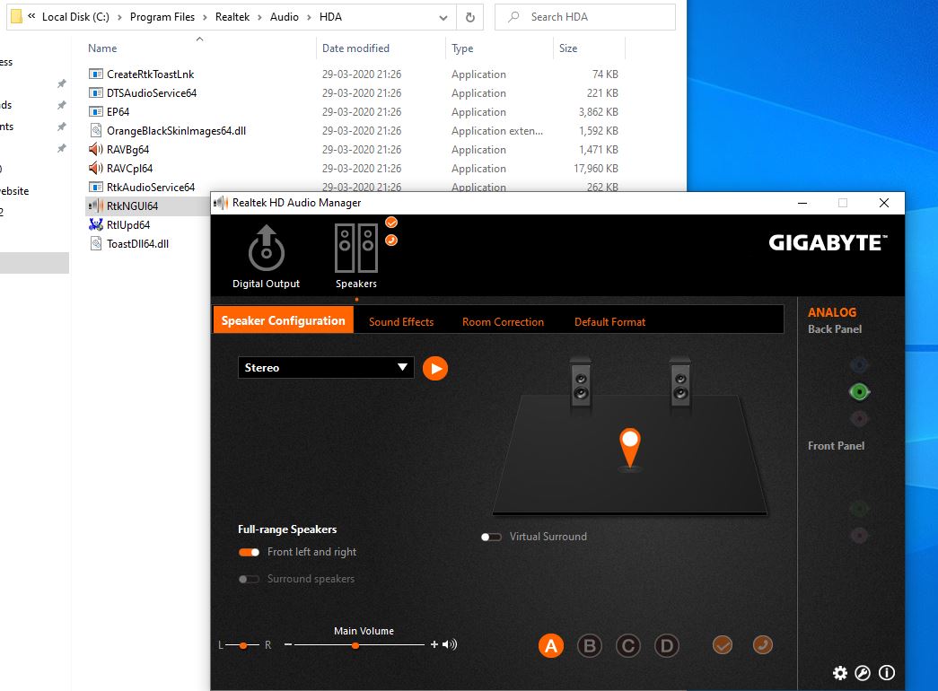Navigate to Local Disk (C:) breadcrumb
Screen dimensions: 938x691
click(x=75, y=17)
